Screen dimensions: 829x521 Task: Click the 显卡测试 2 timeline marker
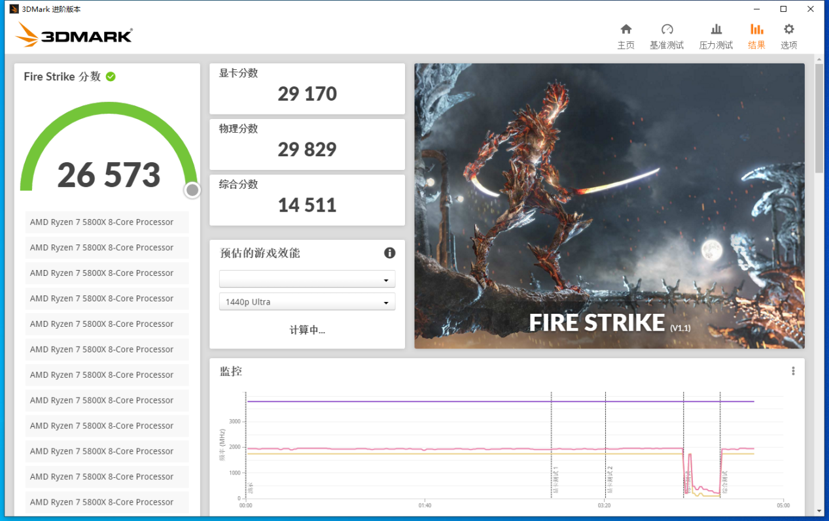610,479
